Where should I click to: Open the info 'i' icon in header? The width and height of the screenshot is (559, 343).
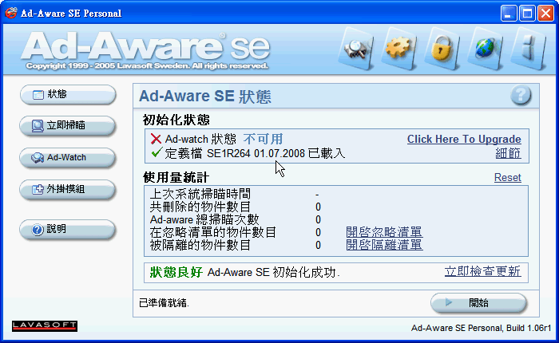coord(529,48)
